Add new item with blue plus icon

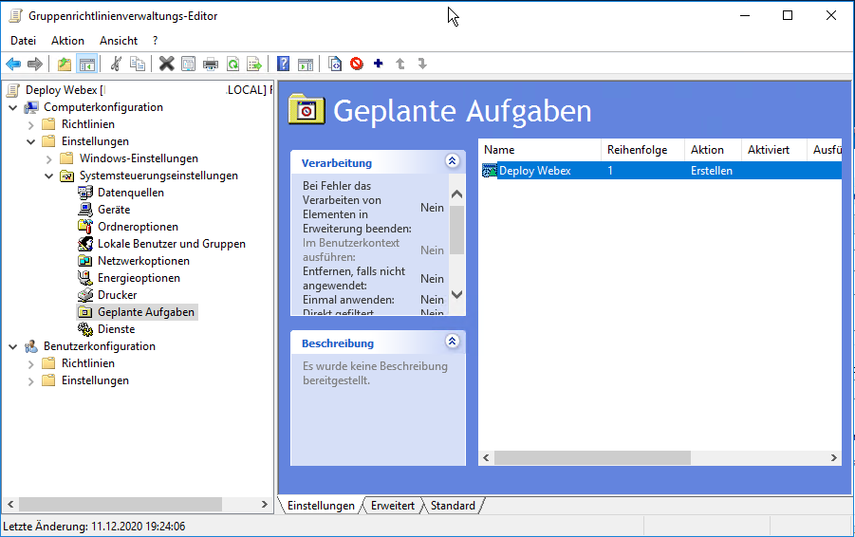click(x=379, y=64)
